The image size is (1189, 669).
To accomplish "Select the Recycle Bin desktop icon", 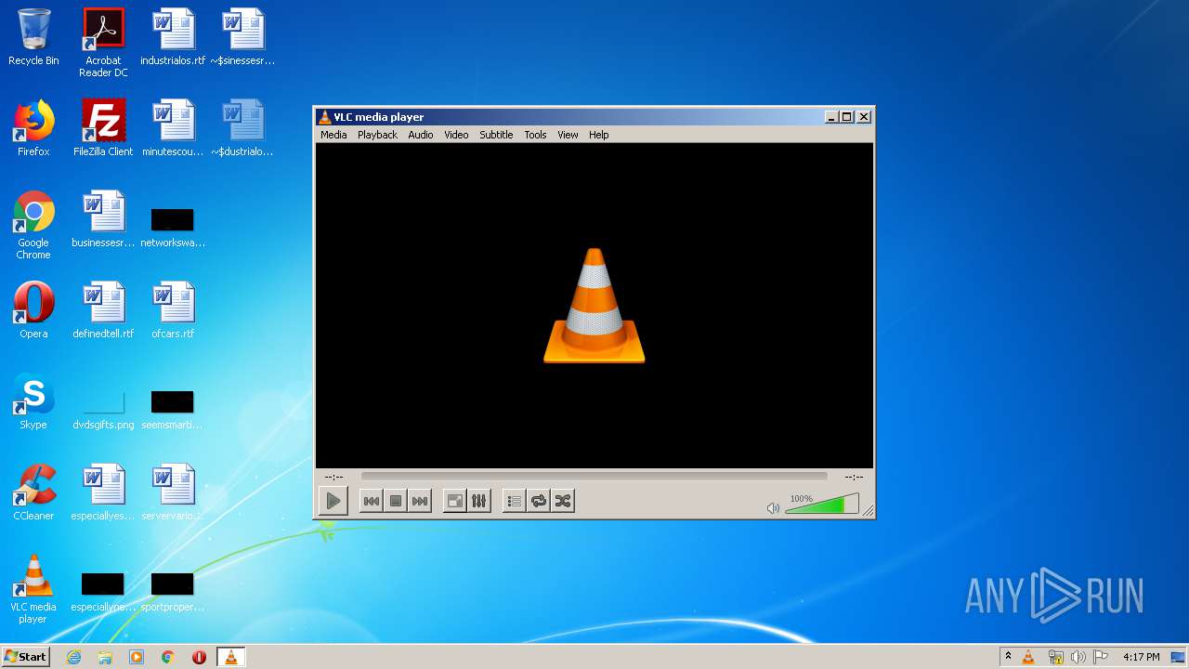I will [33, 37].
